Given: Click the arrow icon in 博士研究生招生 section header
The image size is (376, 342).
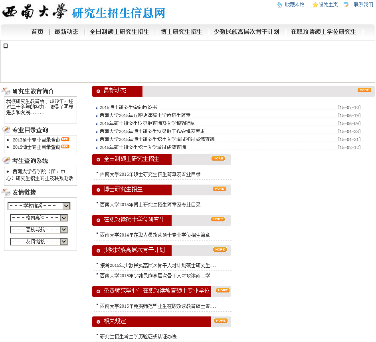Looking at the screenshot, I should point(98,190).
